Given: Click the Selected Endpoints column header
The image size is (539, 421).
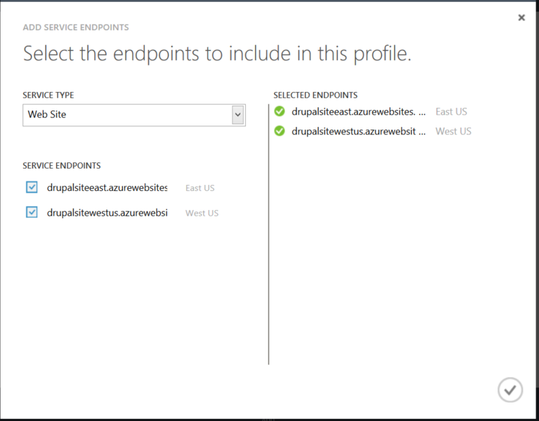Looking at the screenshot, I should (315, 96).
